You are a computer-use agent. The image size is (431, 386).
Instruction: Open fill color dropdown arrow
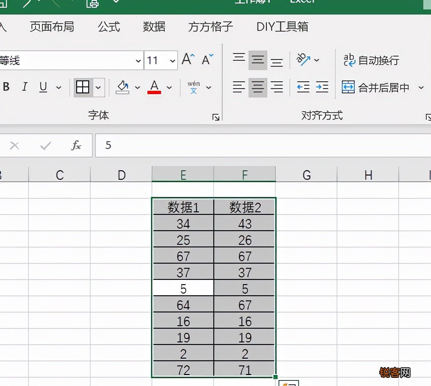click(x=138, y=88)
